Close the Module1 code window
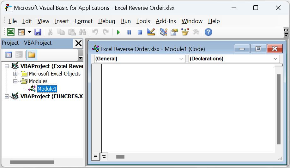The image size is (290, 168). click(275, 49)
